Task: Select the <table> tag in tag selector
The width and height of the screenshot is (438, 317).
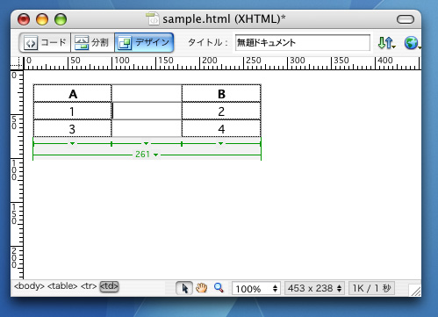Action: [62, 286]
